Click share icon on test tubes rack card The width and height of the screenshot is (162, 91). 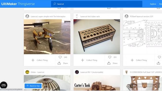coord(109,63)
